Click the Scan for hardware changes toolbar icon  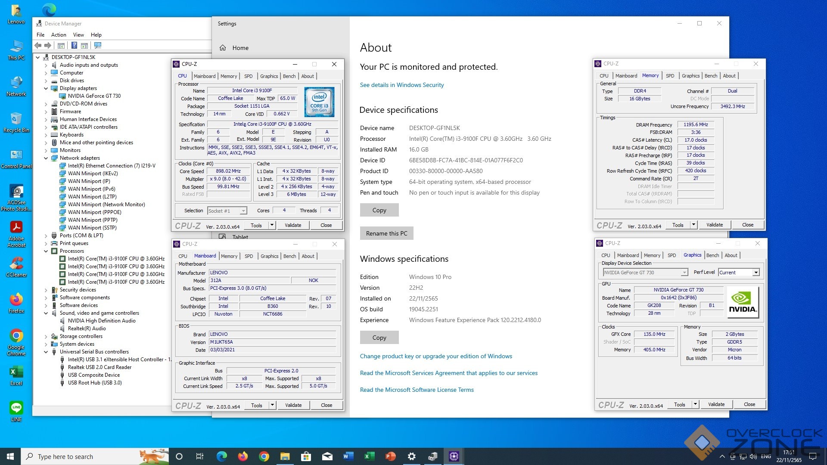[98, 45]
